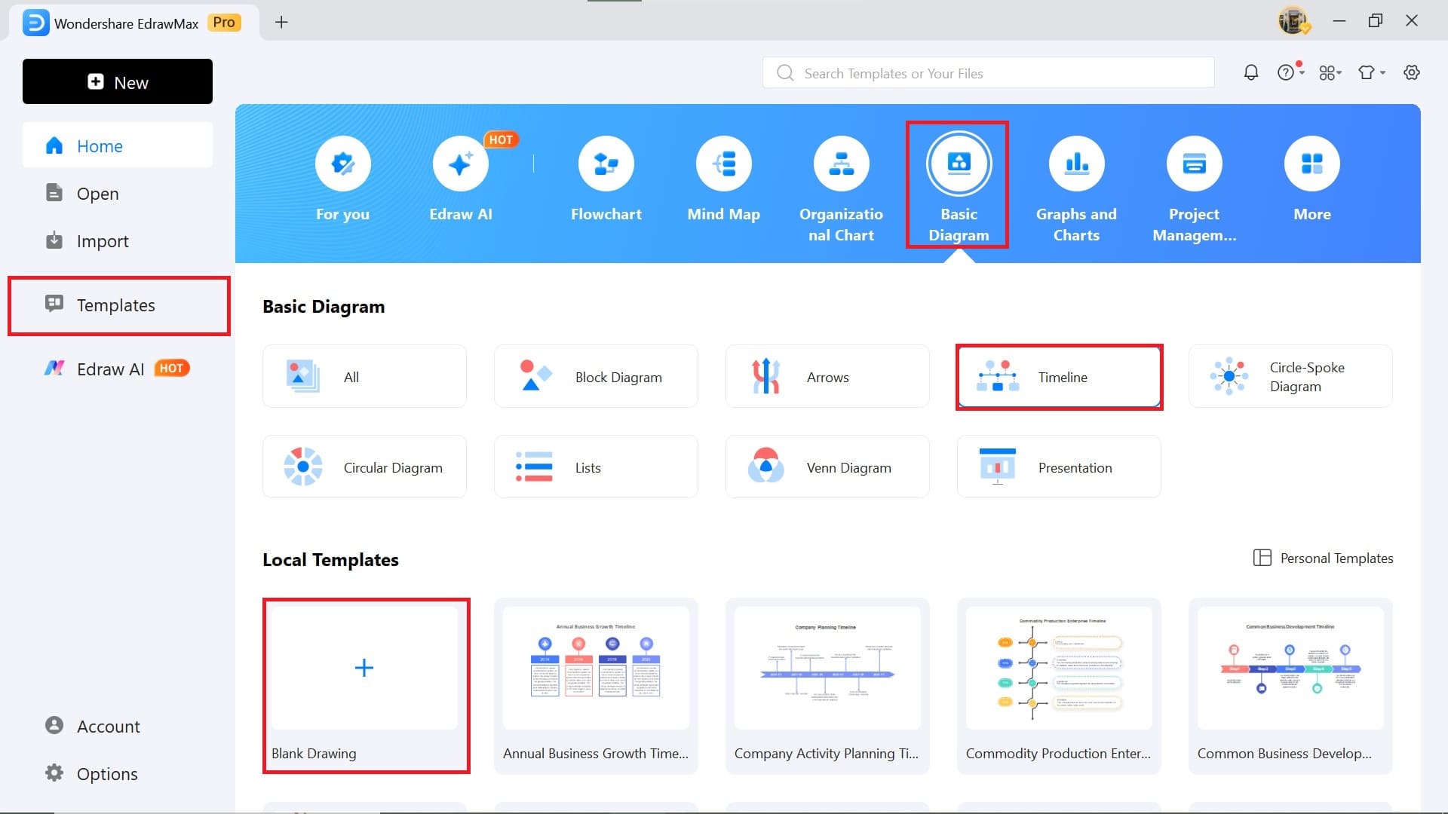Click the Graphs and Charts icon
The width and height of the screenshot is (1448, 814).
[x=1076, y=164]
